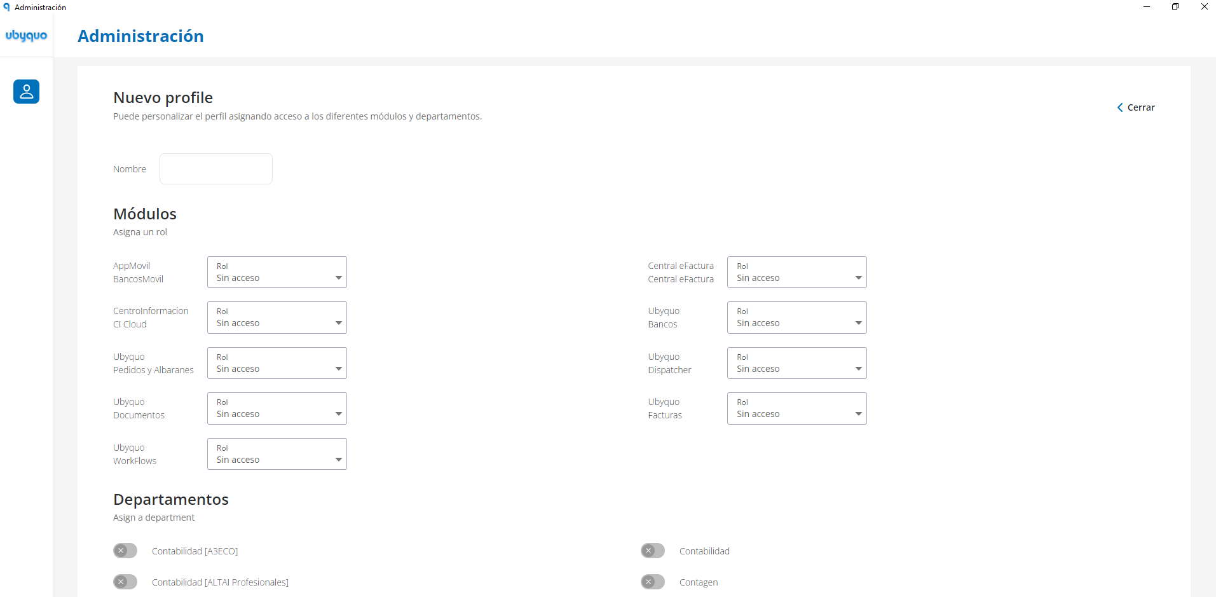The width and height of the screenshot is (1216, 597).
Task: Click the Administración header title
Action: point(140,36)
